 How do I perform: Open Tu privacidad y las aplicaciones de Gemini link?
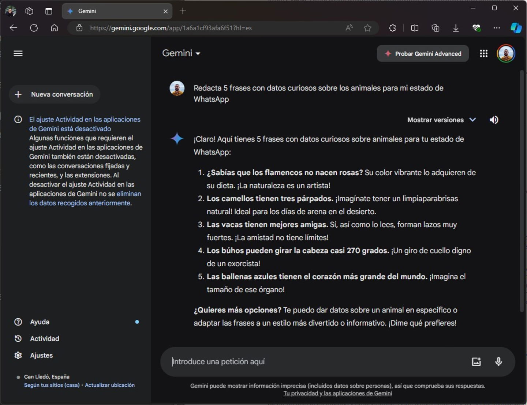(x=337, y=393)
